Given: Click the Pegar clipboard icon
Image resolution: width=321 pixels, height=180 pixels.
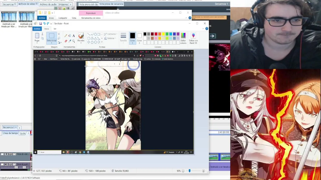Looking at the screenshot, I should click(x=37, y=36).
